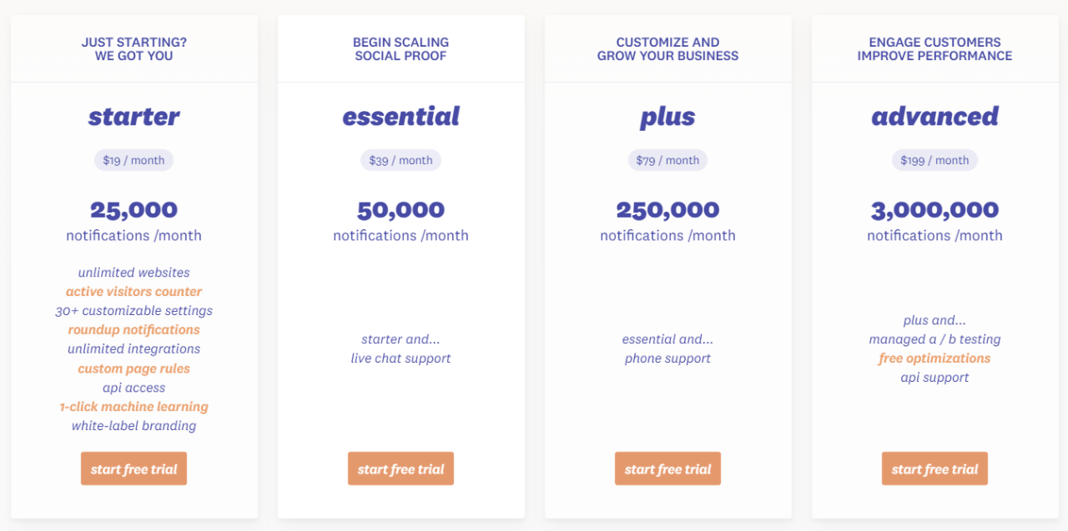The image size is (1068, 531).
Task: Click the starter plan's start free trial button
Action: pos(133,468)
